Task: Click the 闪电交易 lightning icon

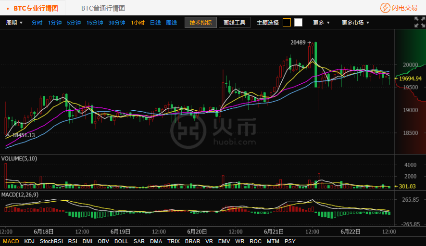Action: (x=385, y=8)
